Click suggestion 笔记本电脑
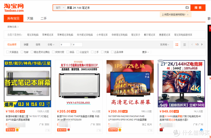The image size is (211, 138). point(33,35)
